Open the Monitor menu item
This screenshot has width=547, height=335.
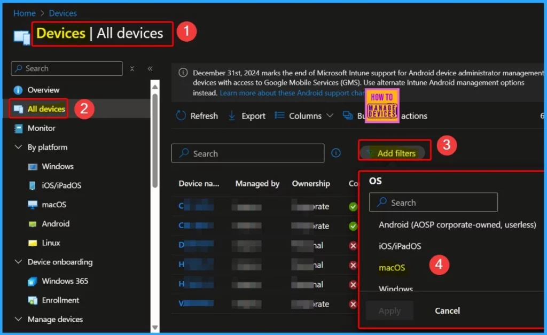click(41, 128)
